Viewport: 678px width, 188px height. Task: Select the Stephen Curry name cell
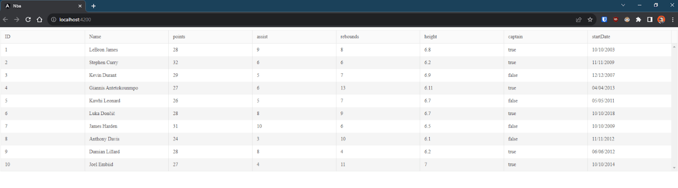[x=127, y=63]
